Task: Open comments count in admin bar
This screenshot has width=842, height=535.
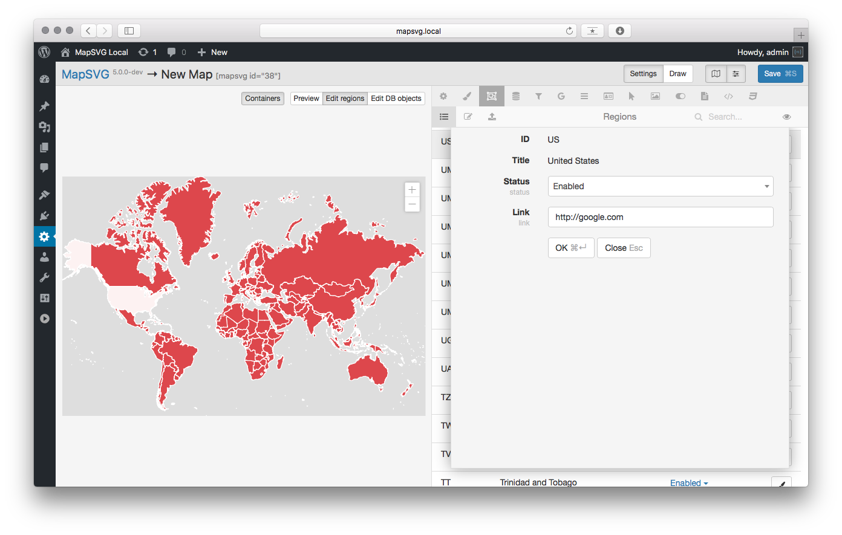Action: point(177,52)
